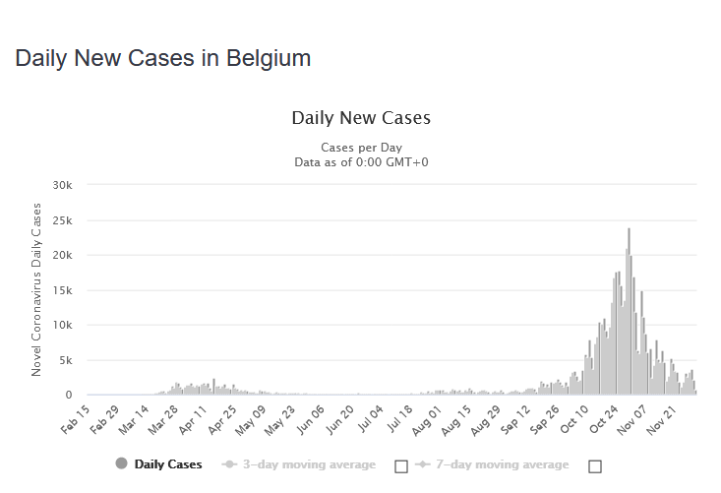Click the 15k y-axis label
Screen dimensions: 721x493
point(64,290)
